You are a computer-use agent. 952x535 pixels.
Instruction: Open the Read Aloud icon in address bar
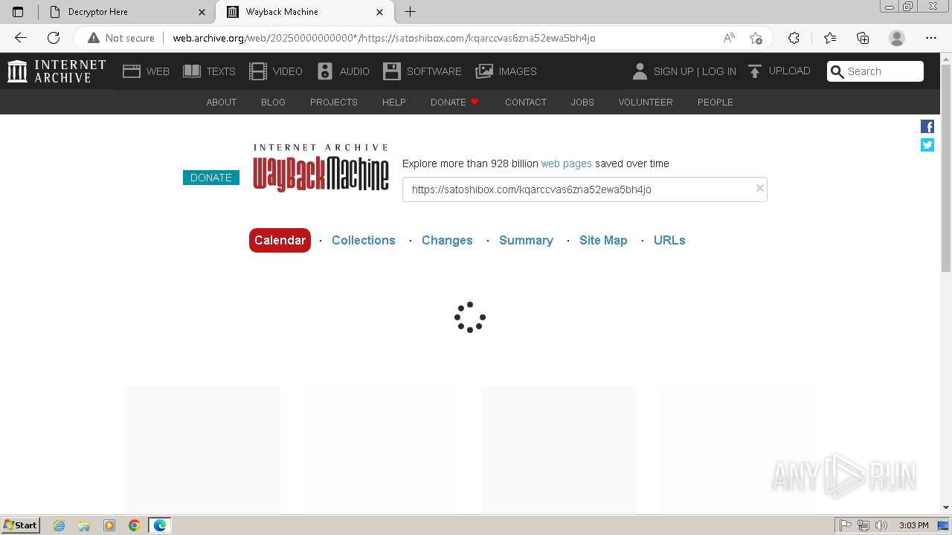coord(729,38)
